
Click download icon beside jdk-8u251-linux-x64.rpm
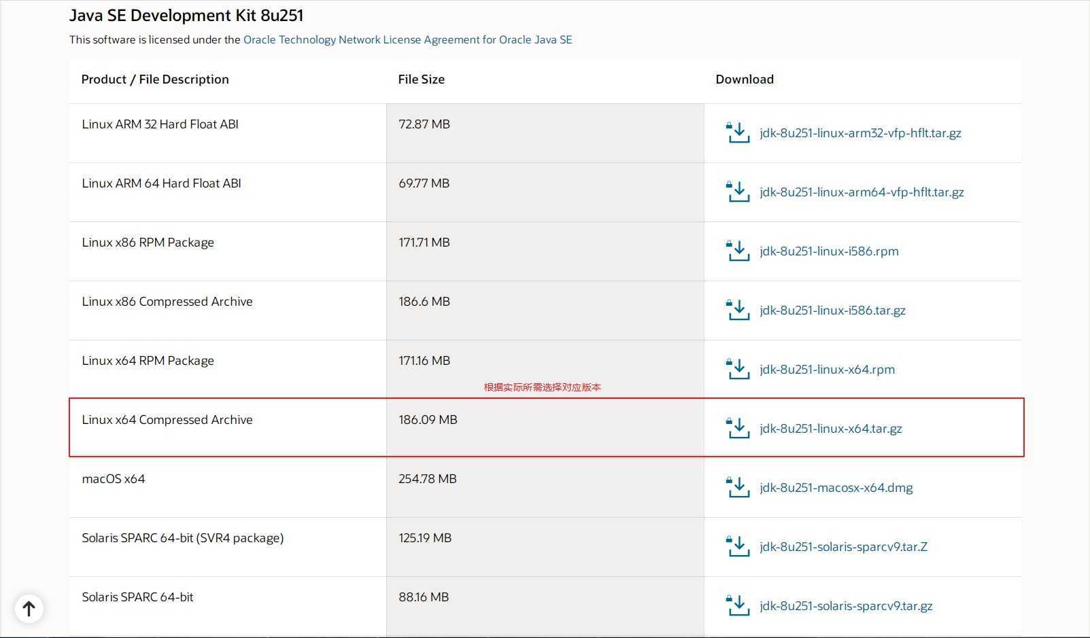[x=738, y=369]
